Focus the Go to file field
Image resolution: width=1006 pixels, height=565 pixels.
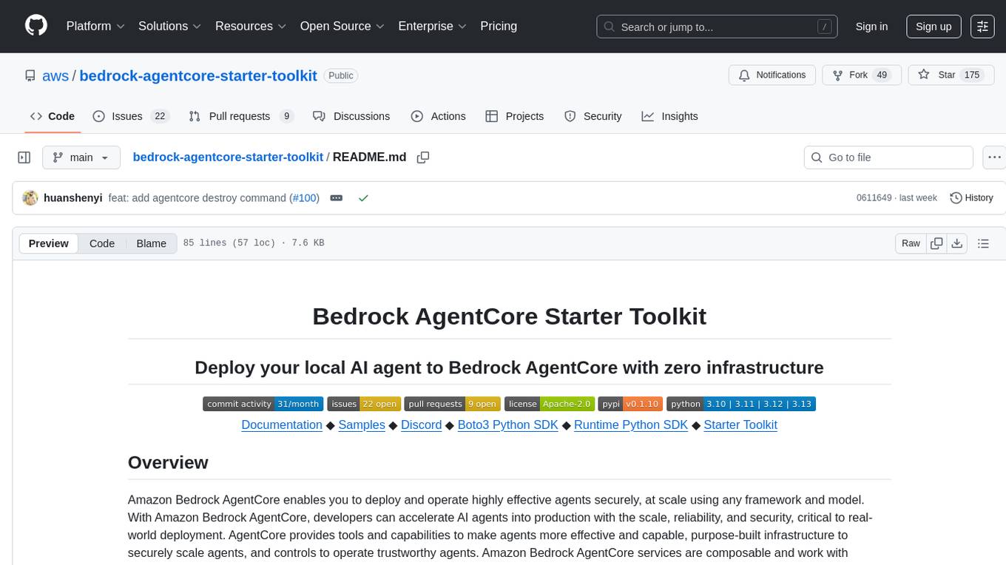coord(888,158)
